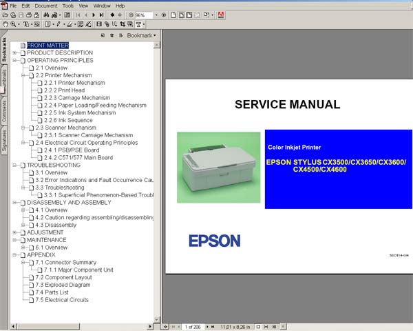Image resolution: width=413 pixels, height=331 pixels.
Task: Go to 7.5 Electrical Circuits bookmark
Action: click(62, 300)
